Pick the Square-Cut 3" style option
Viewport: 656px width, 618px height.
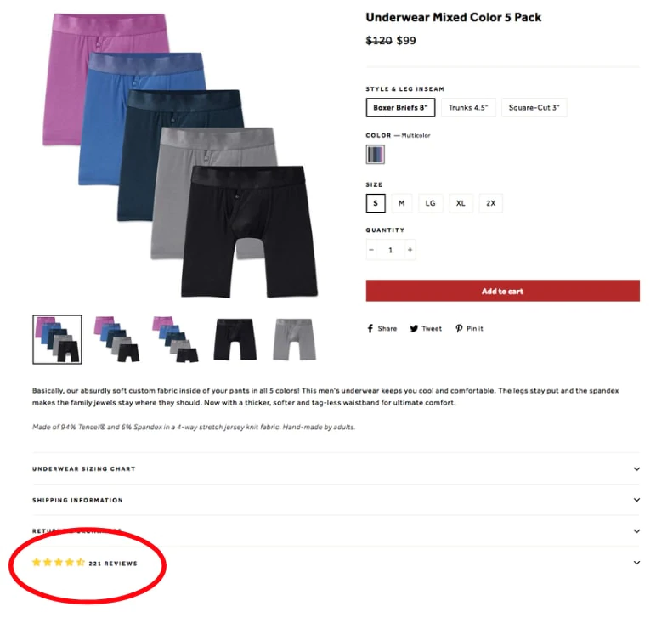click(534, 108)
